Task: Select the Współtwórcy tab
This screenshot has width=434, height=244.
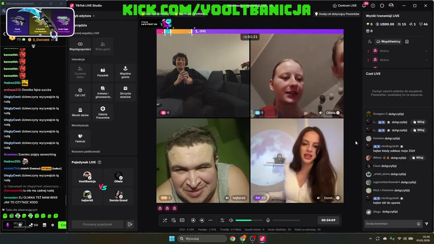Action: click(x=388, y=41)
